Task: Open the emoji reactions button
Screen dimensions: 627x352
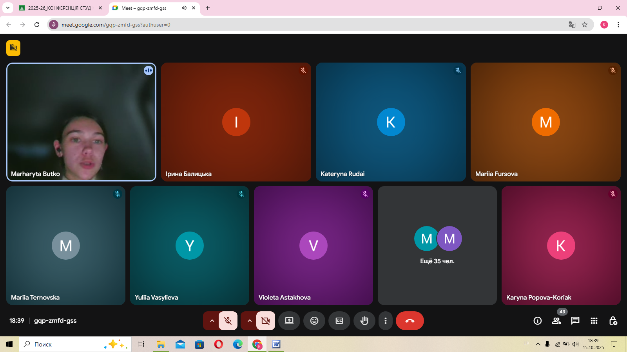Action: pos(314,321)
